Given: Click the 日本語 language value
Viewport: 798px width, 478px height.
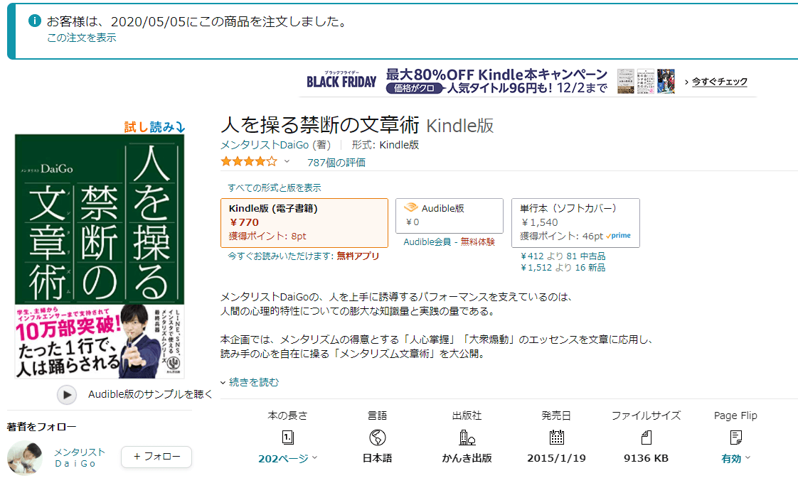Looking at the screenshot, I should 378,458.
